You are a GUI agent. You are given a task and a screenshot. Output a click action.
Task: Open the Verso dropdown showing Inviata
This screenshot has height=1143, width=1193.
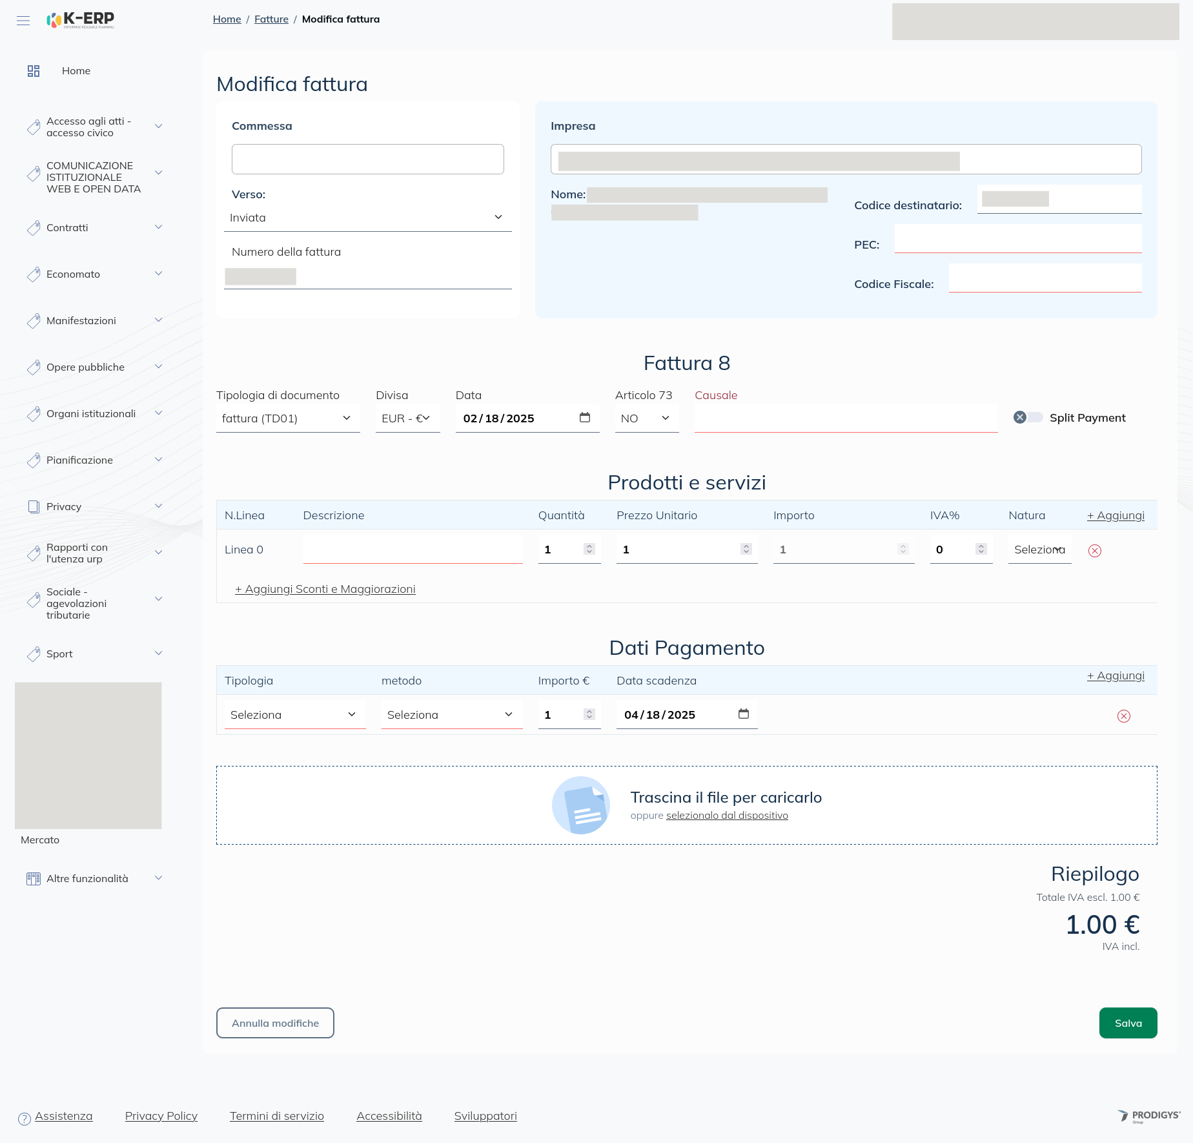pyautogui.click(x=367, y=218)
